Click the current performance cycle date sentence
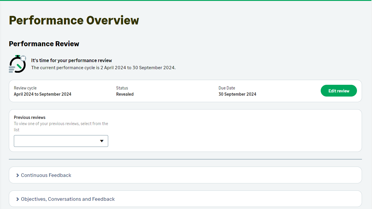The height and width of the screenshot is (209, 372). (x=103, y=68)
